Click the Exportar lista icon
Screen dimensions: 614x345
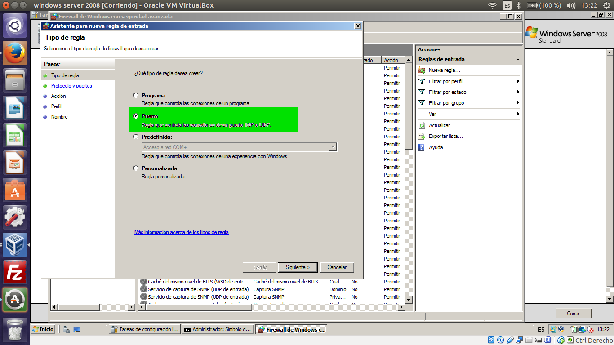[x=422, y=136]
